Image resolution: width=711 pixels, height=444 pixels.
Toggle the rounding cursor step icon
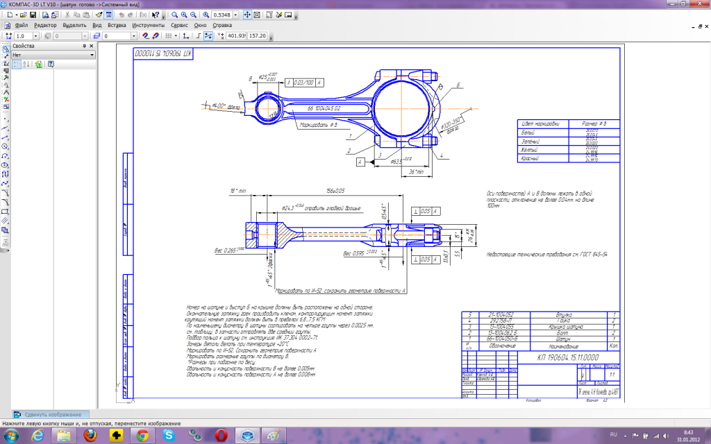(x=208, y=36)
